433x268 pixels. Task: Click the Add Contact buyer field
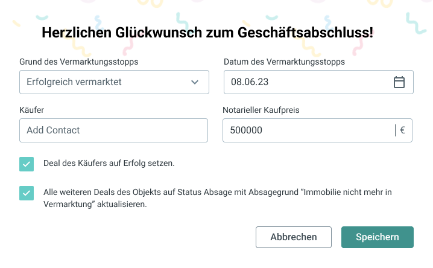tap(113, 130)
